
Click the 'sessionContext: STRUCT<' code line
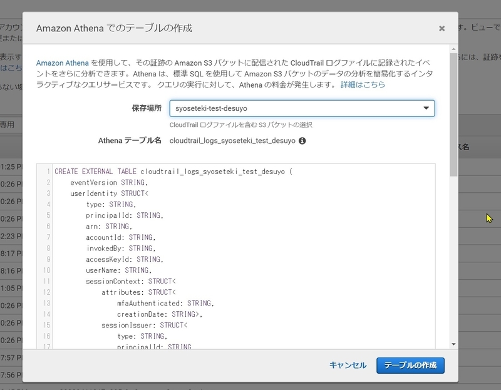point(131,282)
